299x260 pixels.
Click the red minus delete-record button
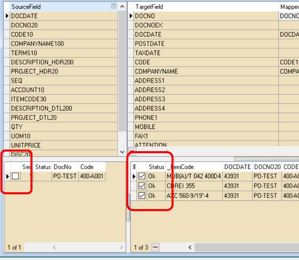pos(155,247)
